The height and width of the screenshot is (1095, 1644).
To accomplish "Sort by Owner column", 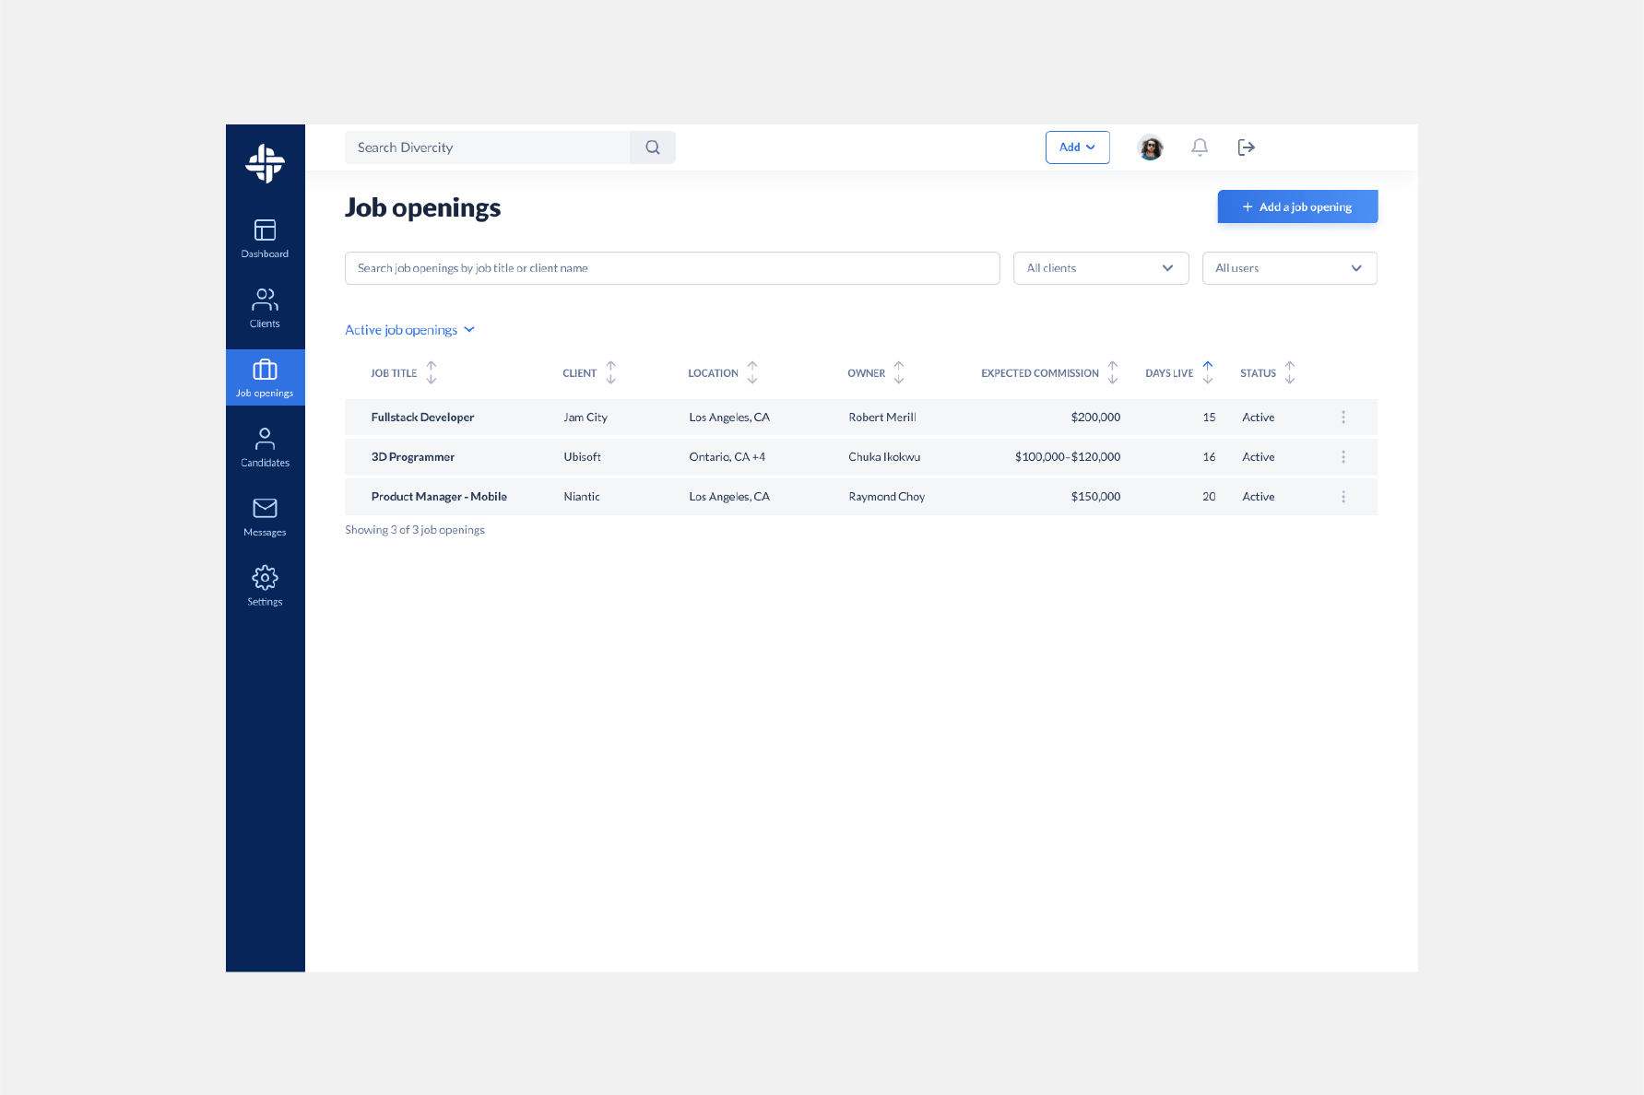I will [899, 373].
